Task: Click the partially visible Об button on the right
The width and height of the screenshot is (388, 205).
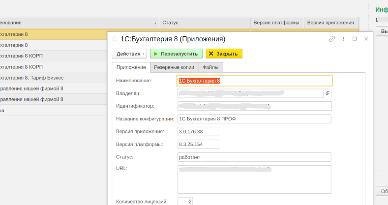Action: (x=382, y=191)
